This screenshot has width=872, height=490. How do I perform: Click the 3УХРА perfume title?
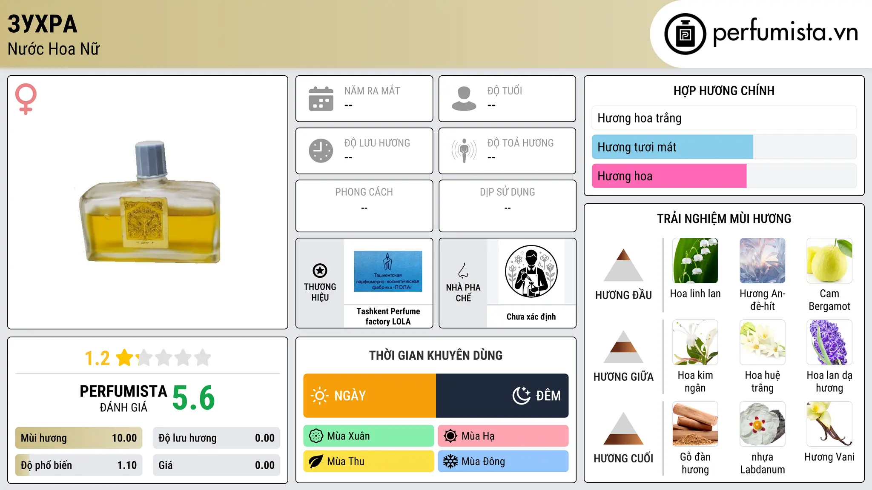[x=43, y=24]
